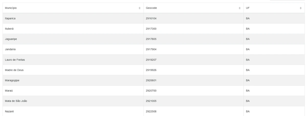The height and width of the screenshot is (116, 307).
Task: Select the Maraú municipality cell
Action: coord(73,91)
